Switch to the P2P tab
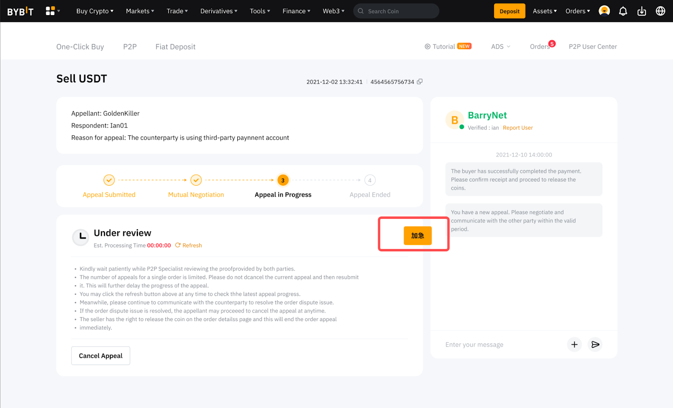Screen dimensions: 673x408 (x=130, y=47)
